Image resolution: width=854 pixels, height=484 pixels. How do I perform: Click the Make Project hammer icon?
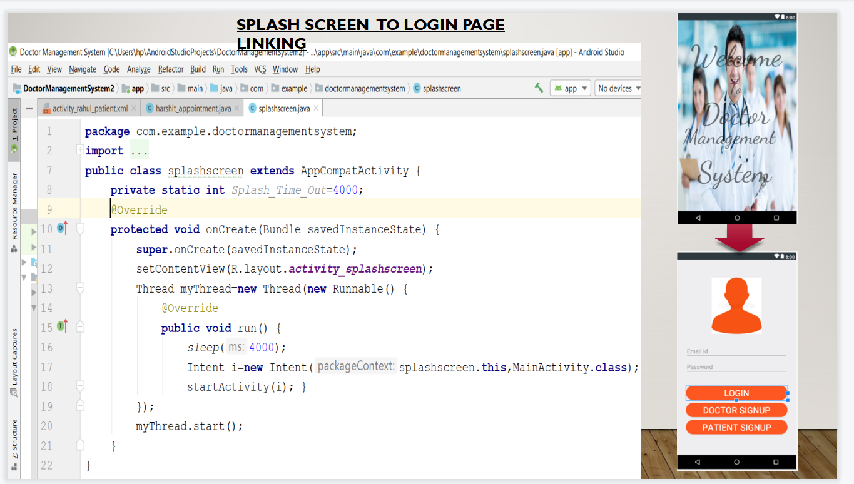tap(539, 88)
